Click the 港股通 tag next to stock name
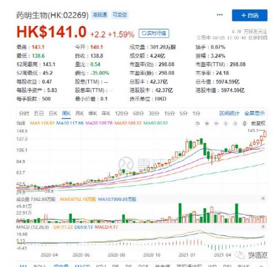This screenshot has height=267, width=276. [100, 15]
